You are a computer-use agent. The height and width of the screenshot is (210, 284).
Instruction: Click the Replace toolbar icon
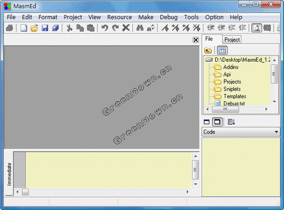[x=151, y=28]
